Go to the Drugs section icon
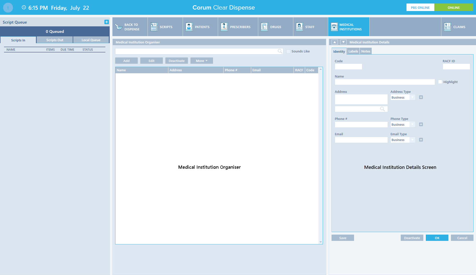476x275 pixels. (264, 27)
